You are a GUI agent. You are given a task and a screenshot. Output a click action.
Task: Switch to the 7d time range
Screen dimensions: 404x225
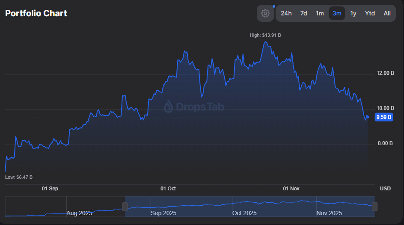point(303,13)
